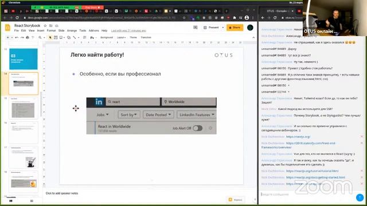Click the Insert image tool
The image size is (367, 206).
click(x=61, y=37)
